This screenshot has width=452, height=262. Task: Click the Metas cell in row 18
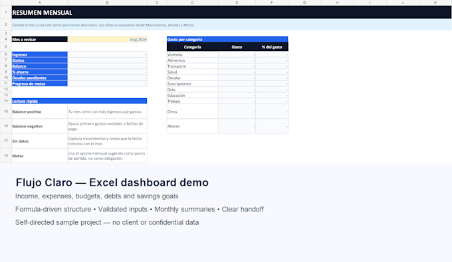tap(40, 156)
